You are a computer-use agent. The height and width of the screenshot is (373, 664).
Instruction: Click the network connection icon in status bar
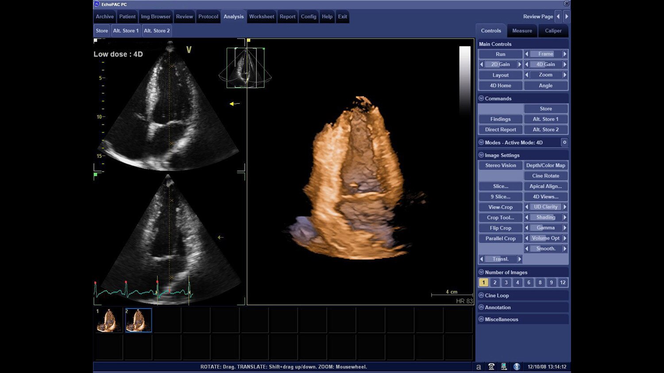(503, 367)
